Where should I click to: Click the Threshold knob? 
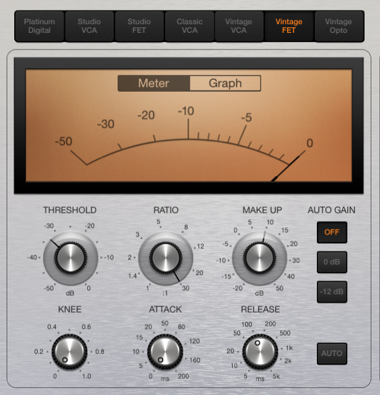[71, 258]
